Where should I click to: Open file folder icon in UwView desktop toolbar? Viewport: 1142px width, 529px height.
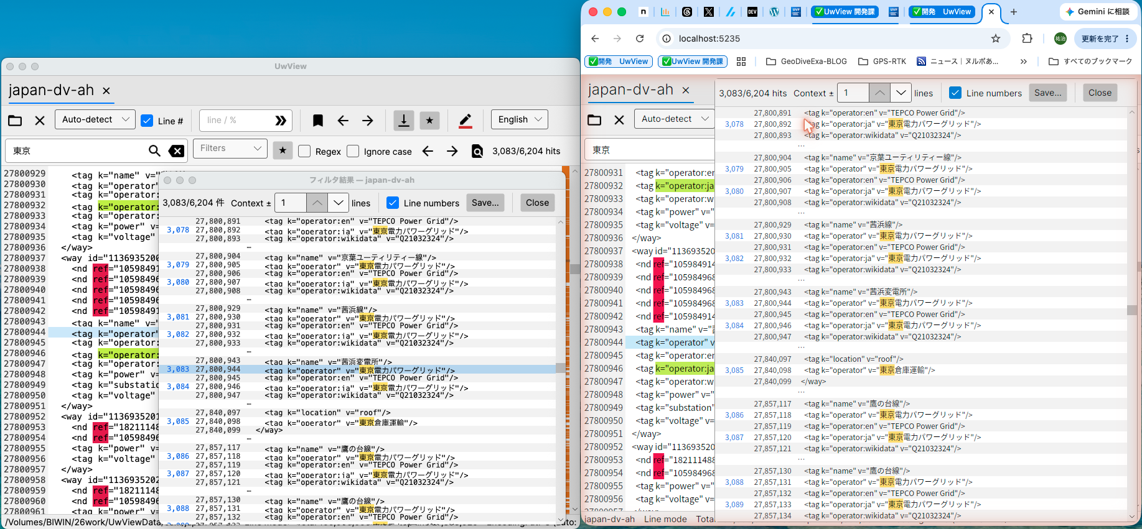15,120
